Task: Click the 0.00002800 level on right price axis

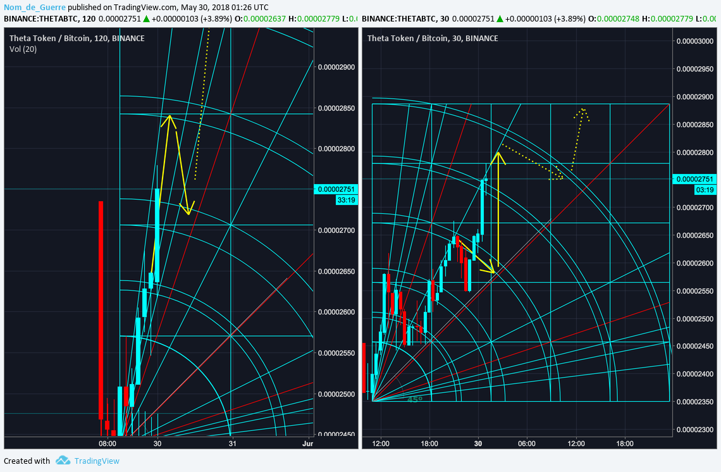Action: 695,152
